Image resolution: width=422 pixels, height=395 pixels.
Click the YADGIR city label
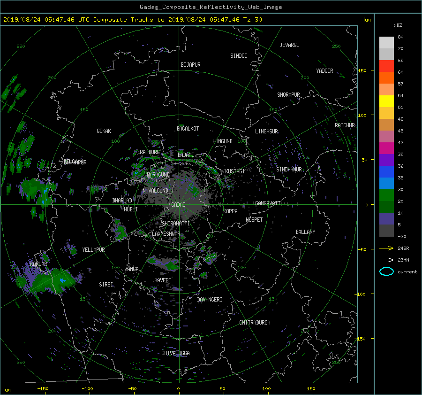[324, 71]
